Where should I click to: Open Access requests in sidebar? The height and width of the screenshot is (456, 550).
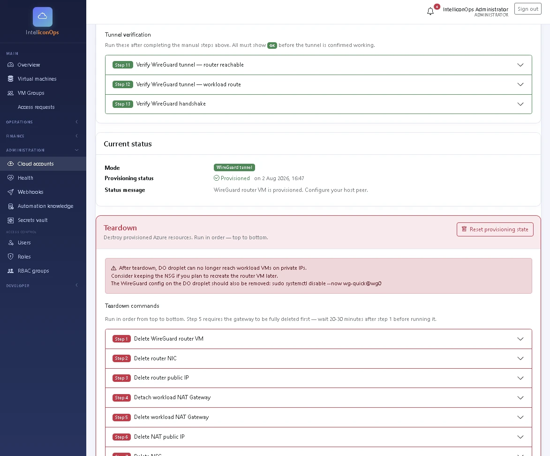[43, 107]
